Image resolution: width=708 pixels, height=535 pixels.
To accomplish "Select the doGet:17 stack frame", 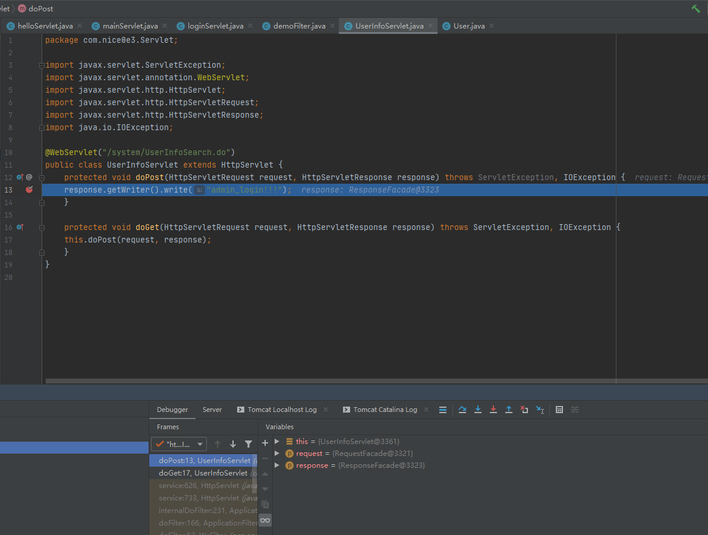I will point(203,473).
